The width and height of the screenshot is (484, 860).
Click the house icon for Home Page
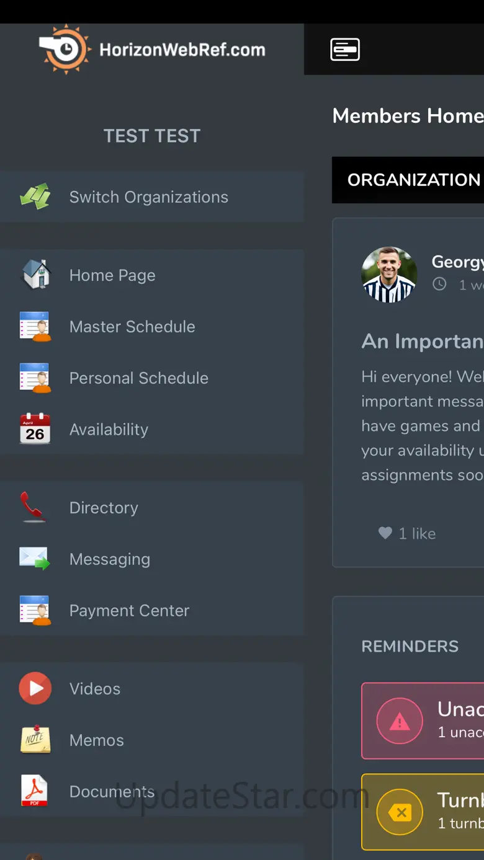[35, 275]
